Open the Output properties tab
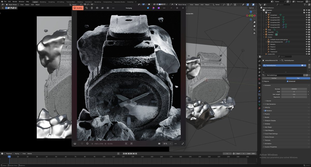This screenshot has width=311, height=167. coord(259,68)
